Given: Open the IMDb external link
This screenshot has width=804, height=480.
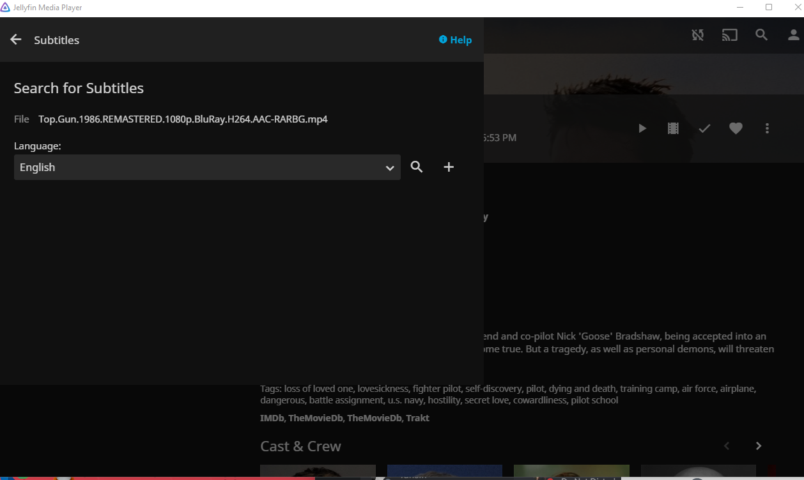Looking at the screenshot, I should pos(271,417).
